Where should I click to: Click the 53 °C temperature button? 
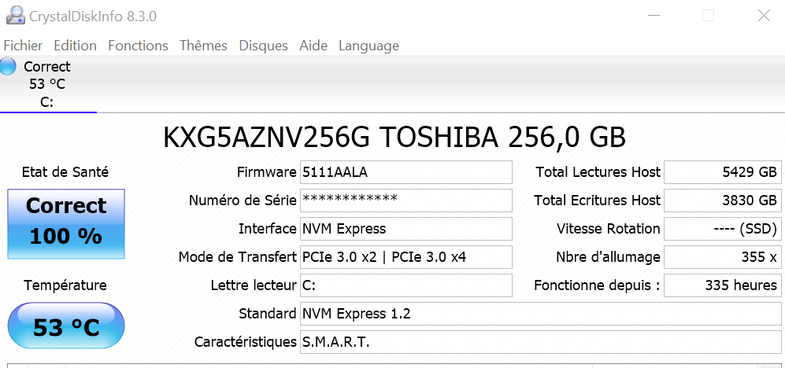click(66, 326)
